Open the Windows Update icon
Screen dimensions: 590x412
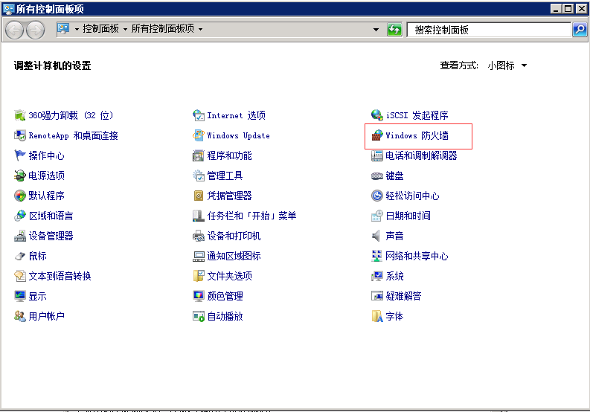pos(199,135)
